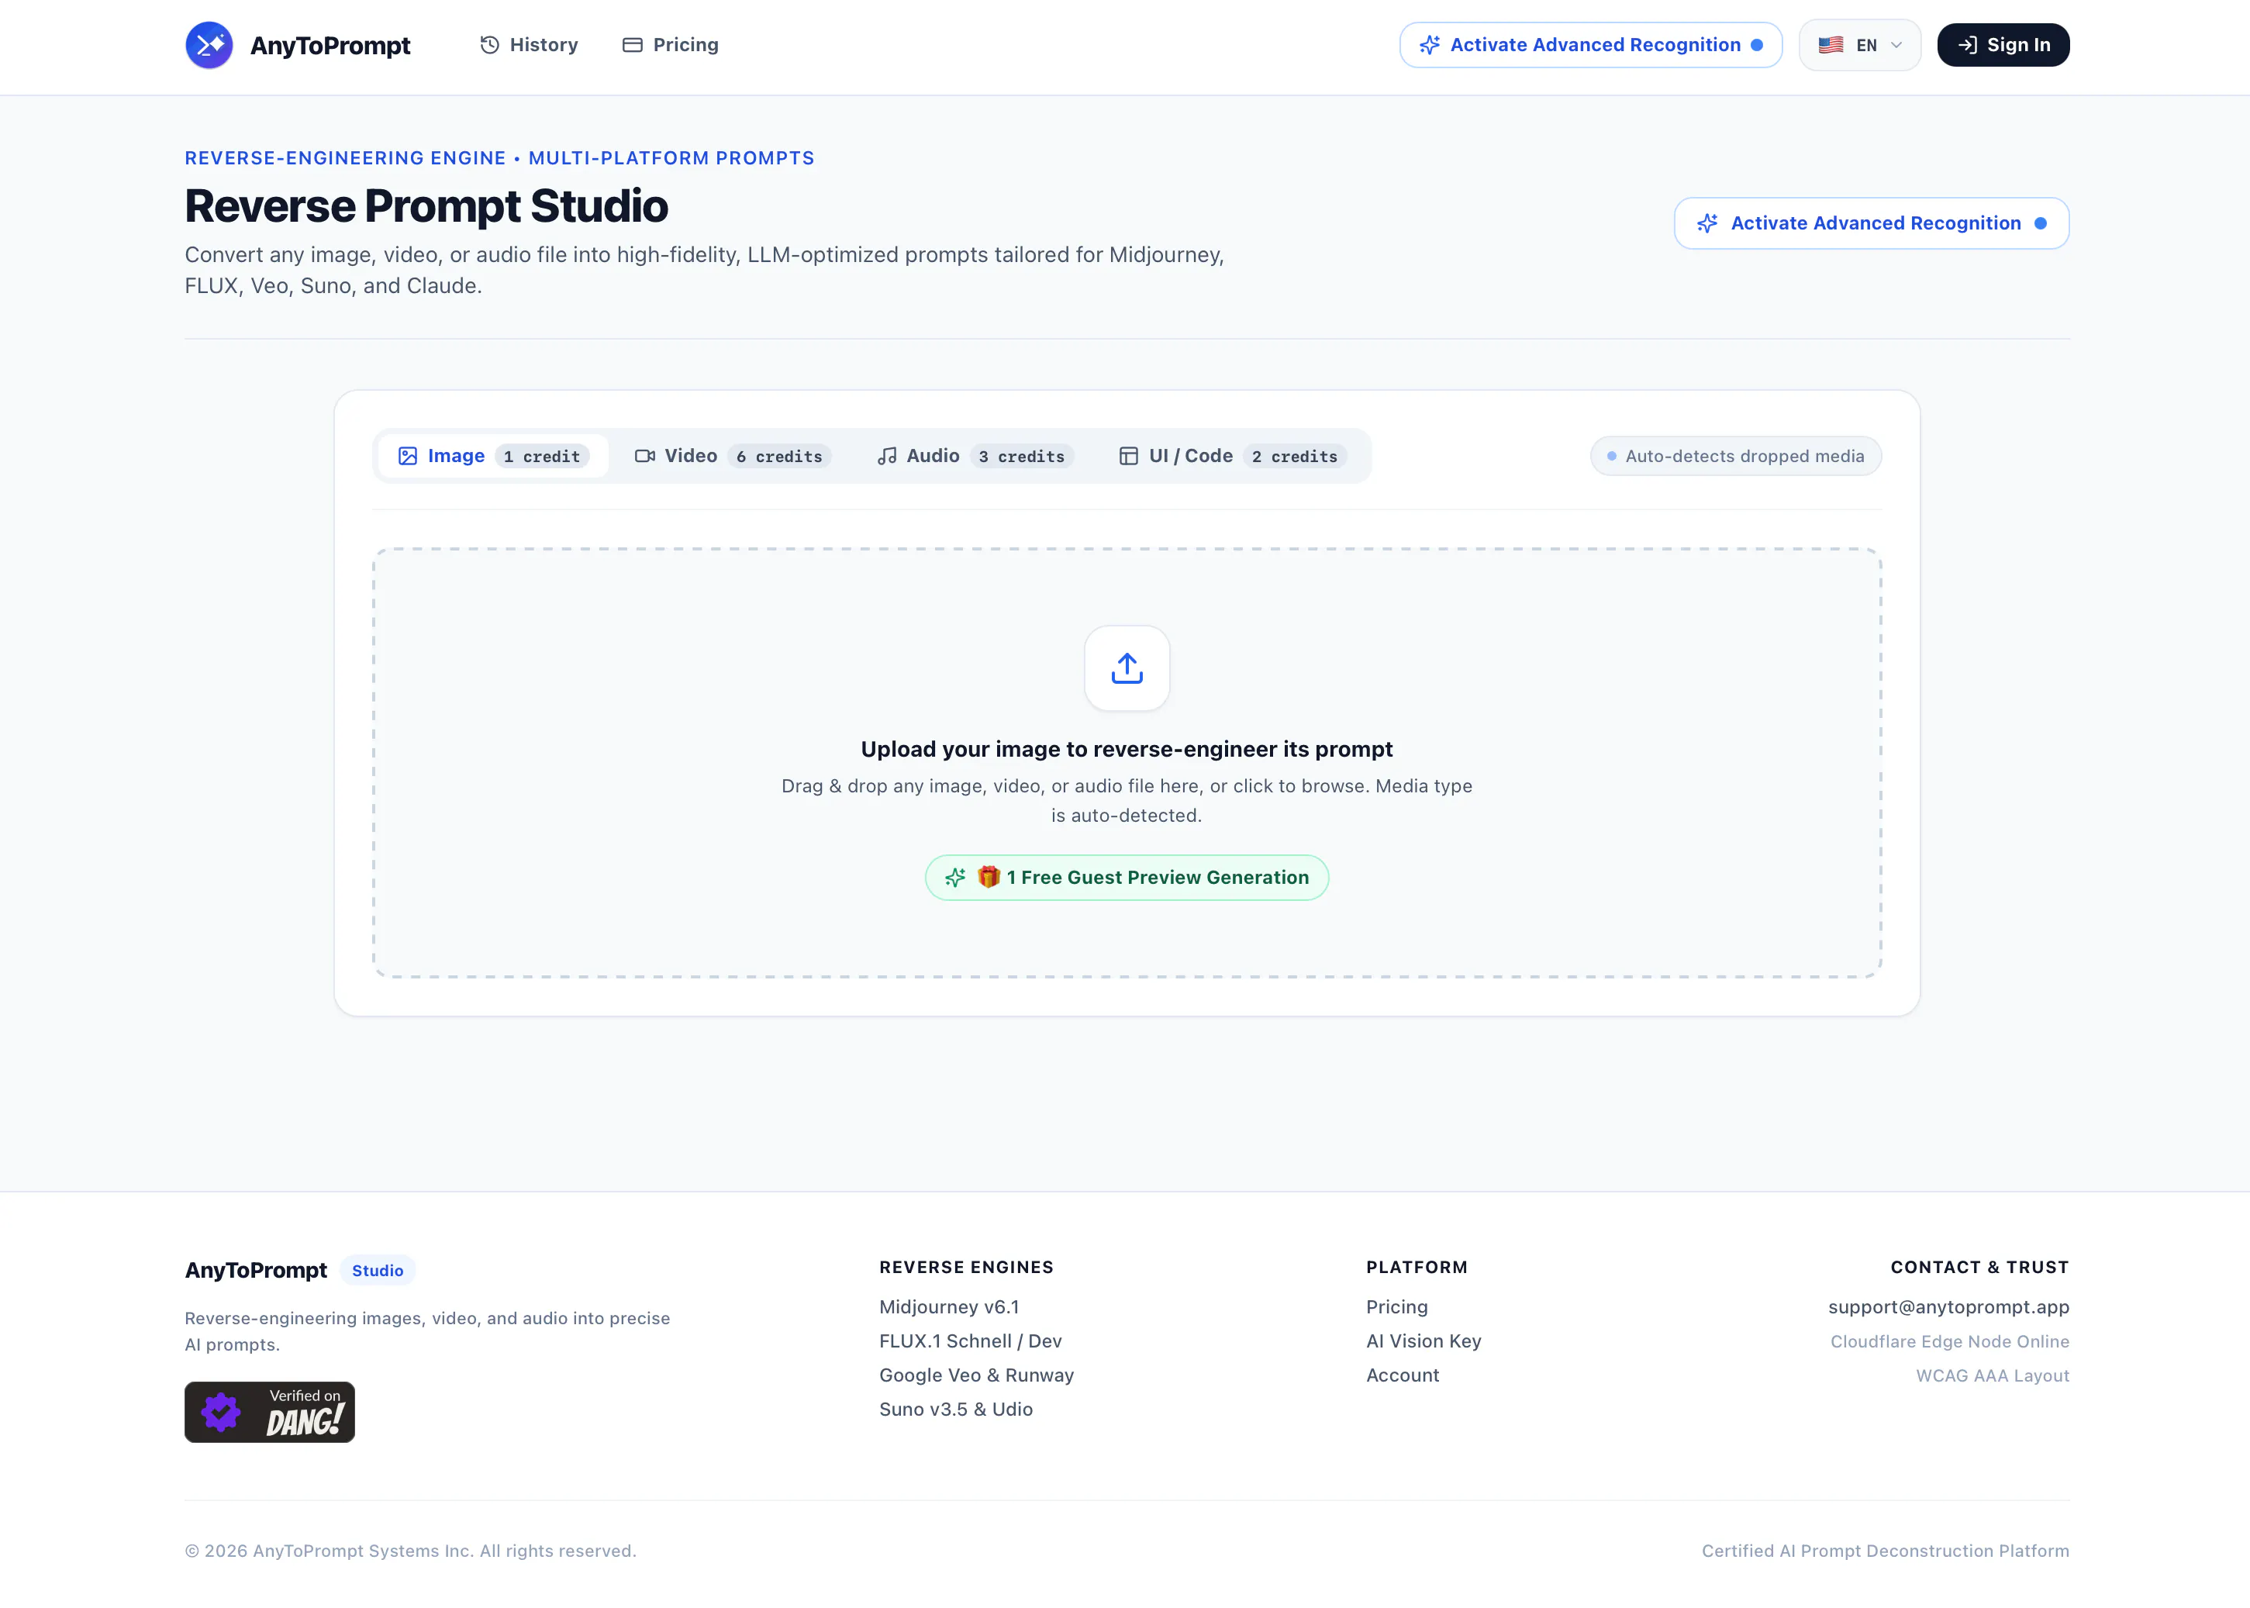This screenshot has height=1608, width=2250.
Task: Click the gift icon in free preview badge
Action: (x=988, y=876)
